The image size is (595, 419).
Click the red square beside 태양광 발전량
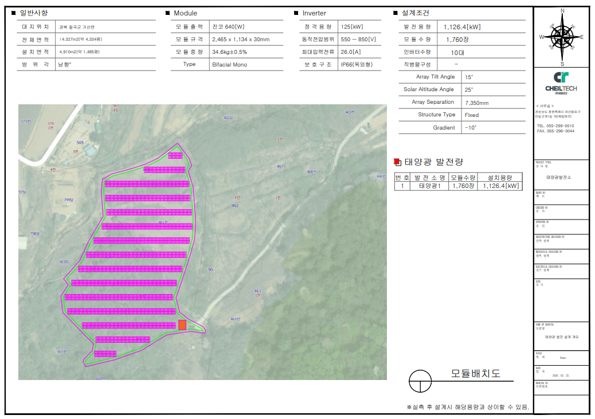(x=397, y=162)
